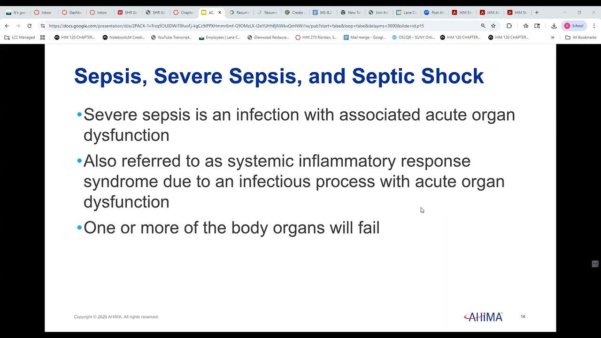601x338 pixels.
Task: Open the Glenwood Restaura... bookmark
Action: click(268, 37)
